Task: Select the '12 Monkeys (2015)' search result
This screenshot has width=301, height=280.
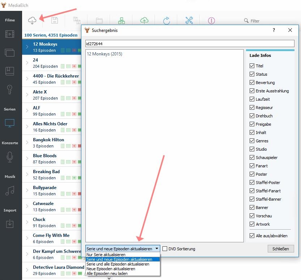Action: coord(105,54)
